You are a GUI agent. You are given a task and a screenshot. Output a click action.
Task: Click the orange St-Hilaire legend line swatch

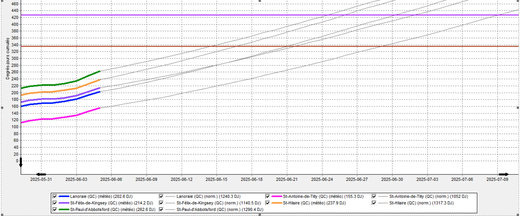pyautogui.click(x=276, y=203)
